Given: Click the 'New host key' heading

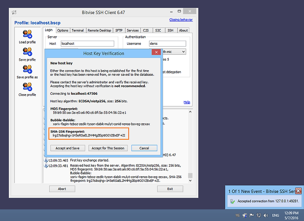Looking at the screenshot, I should [x=61, y=63].
